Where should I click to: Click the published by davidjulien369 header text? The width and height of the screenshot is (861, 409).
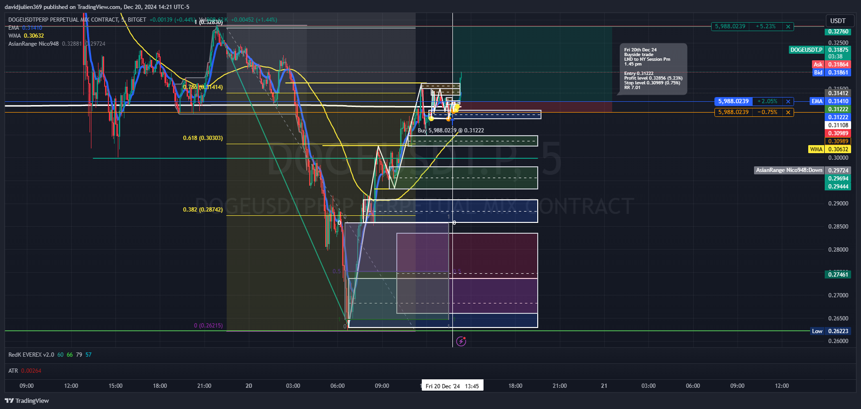tap(97, 7)
